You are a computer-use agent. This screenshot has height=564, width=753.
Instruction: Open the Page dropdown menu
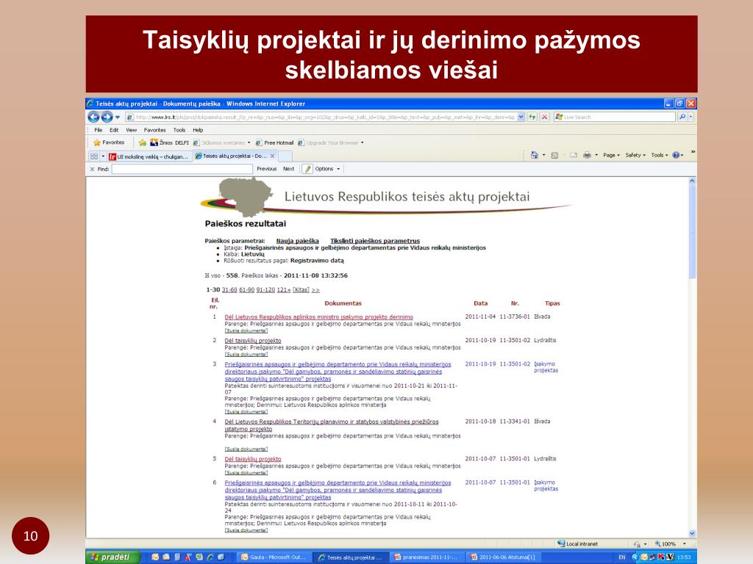point(611,155)
